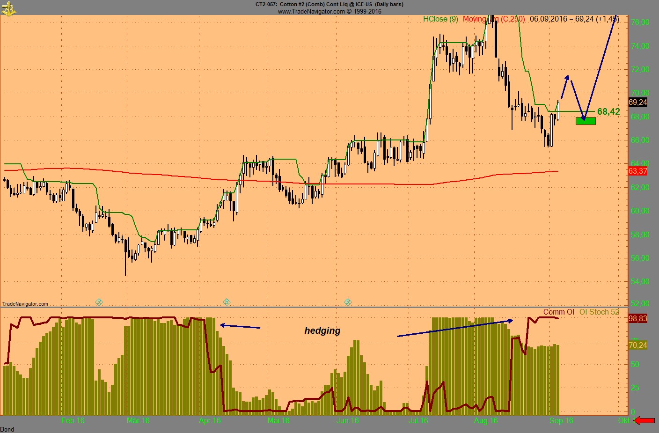Click the TradeNavigator.com watermark label
This screenshot has width=659, height=433.
[25, 304]
